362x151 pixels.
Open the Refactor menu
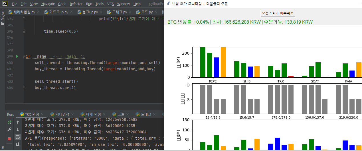(76, 4)
